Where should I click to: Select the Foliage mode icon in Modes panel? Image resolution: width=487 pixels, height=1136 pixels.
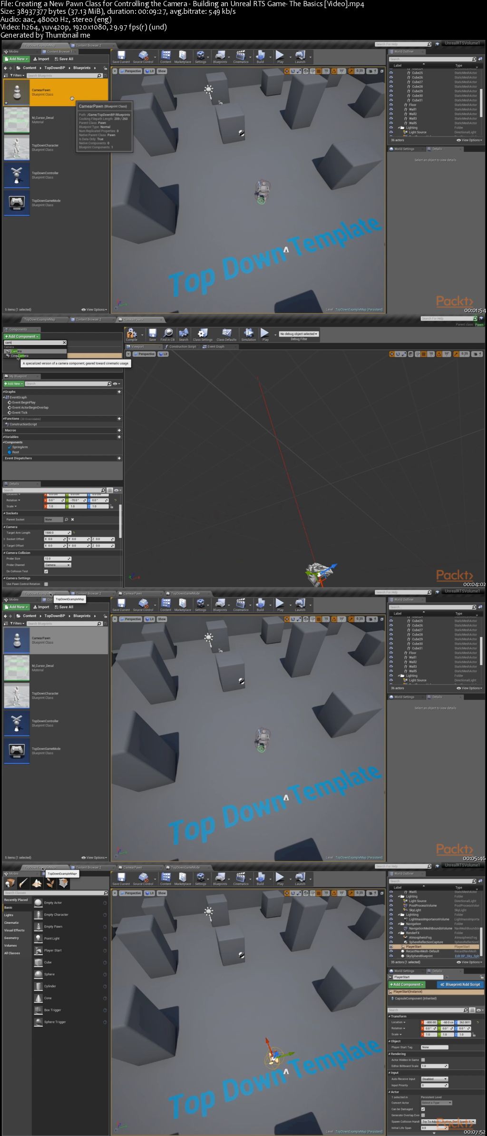pyautogui.click(x=50, y=883)
